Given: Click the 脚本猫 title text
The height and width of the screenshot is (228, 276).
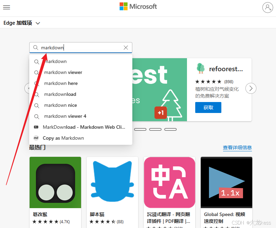Looking at the screenshot, I should [97, 214].
